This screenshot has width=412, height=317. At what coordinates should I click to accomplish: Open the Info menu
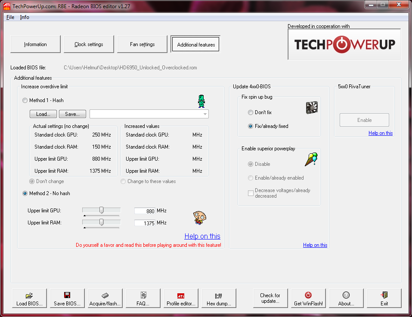point(25,17)
